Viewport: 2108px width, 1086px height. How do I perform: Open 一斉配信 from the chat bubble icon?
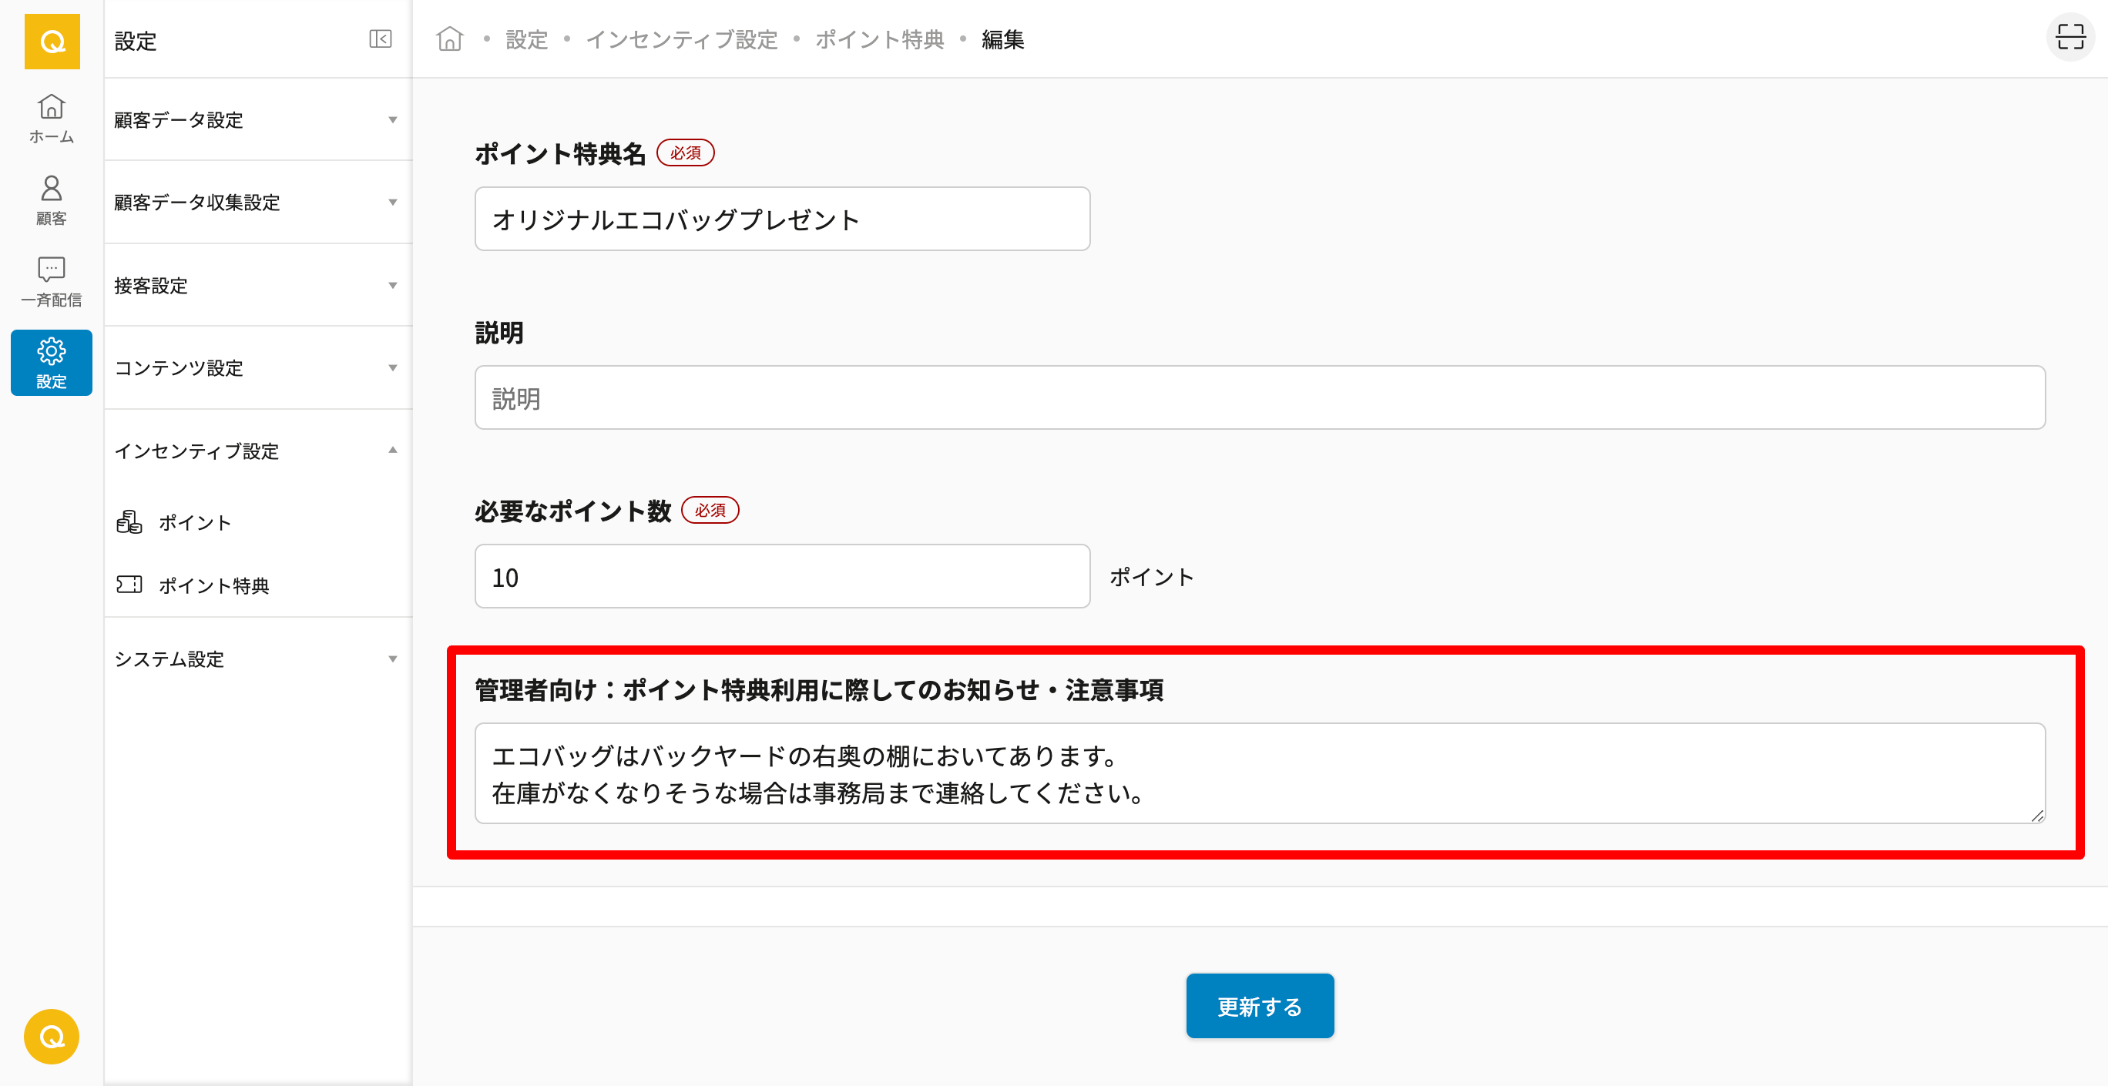pyautogui.click(x=52, y=281)
